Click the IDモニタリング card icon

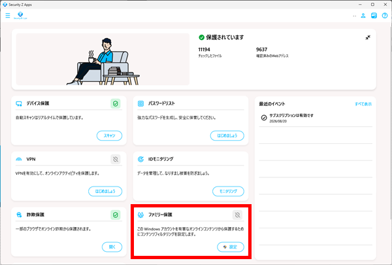[x=140, y=159]
